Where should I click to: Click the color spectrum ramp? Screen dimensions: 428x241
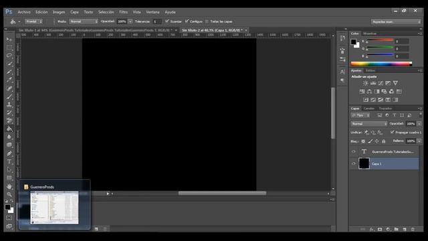(381, 64)
